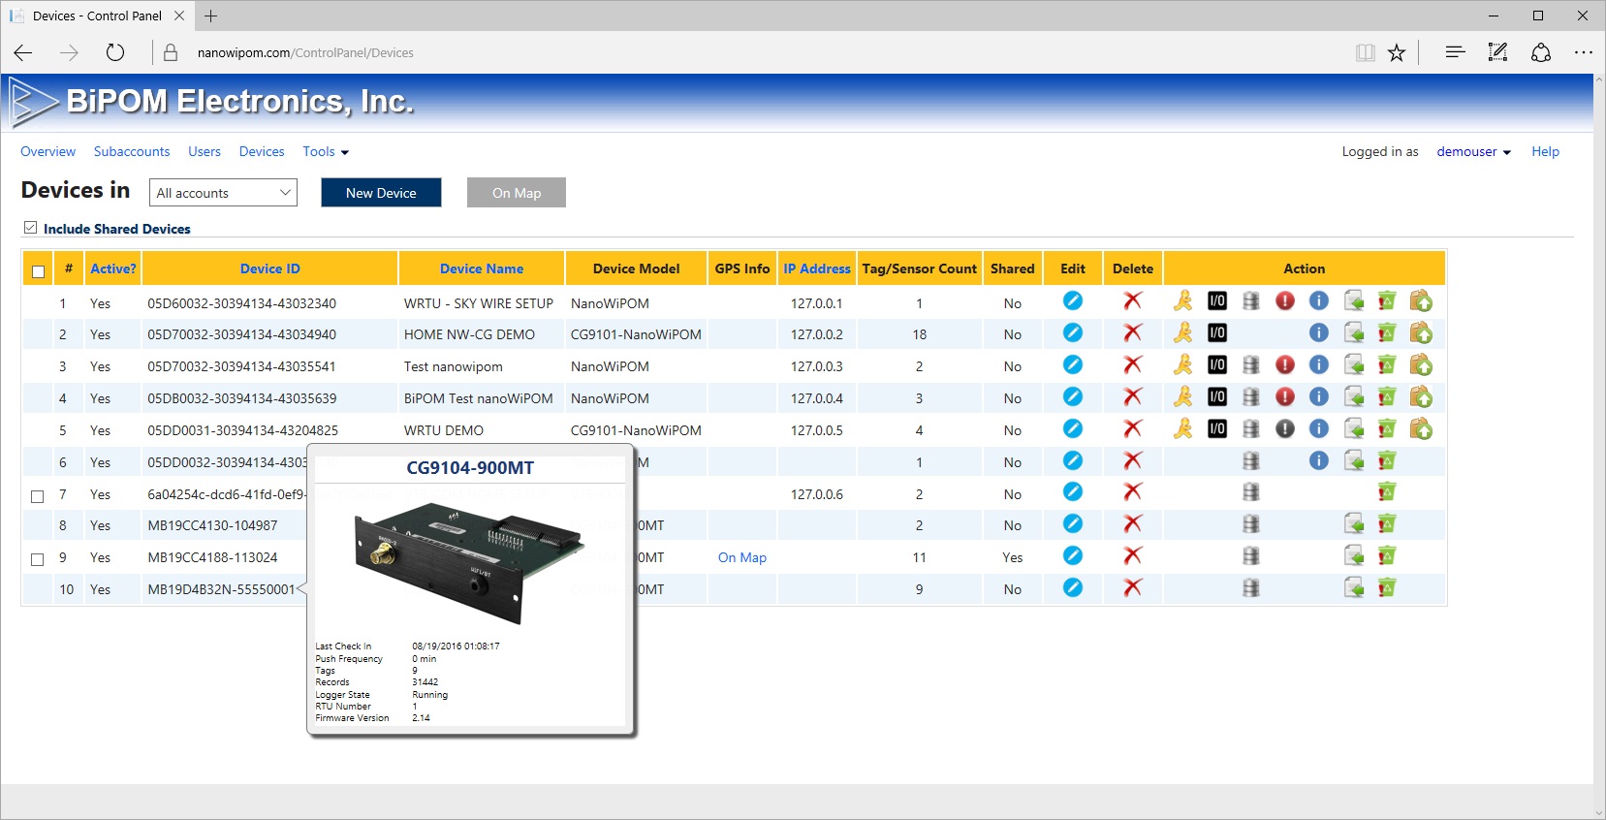Open the On Map GPS link in row 9
This screenshot has height=820, width=1606.
tap(742, 558)
